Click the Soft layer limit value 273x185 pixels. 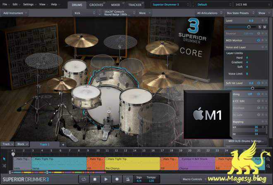pyautogui.click(x=247, y=67)
